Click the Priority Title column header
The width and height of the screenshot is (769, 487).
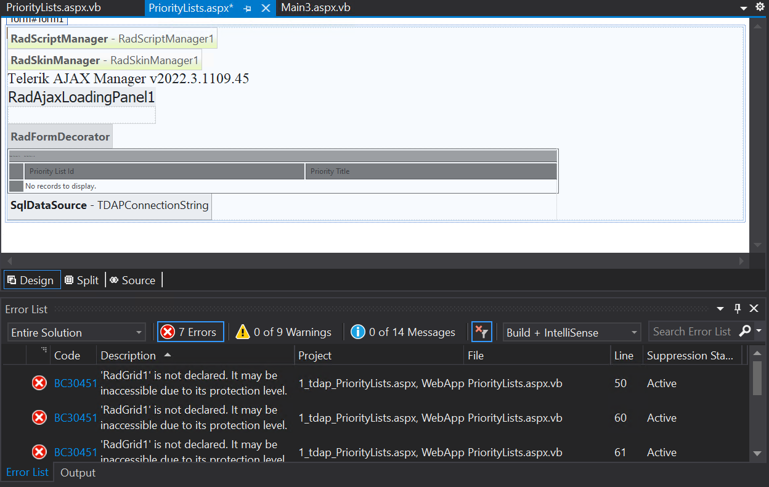coord(431,171)
